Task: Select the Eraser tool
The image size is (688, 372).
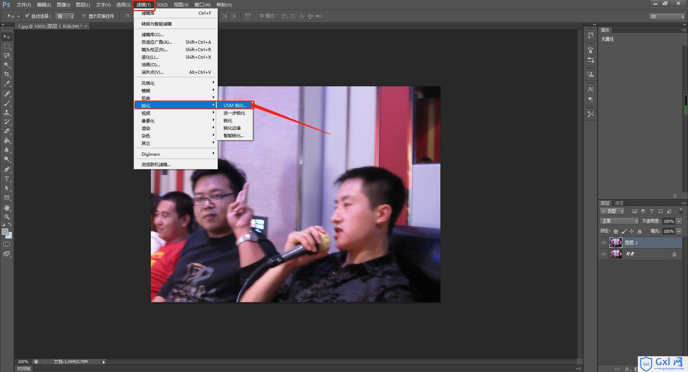Action: point(7,131)
